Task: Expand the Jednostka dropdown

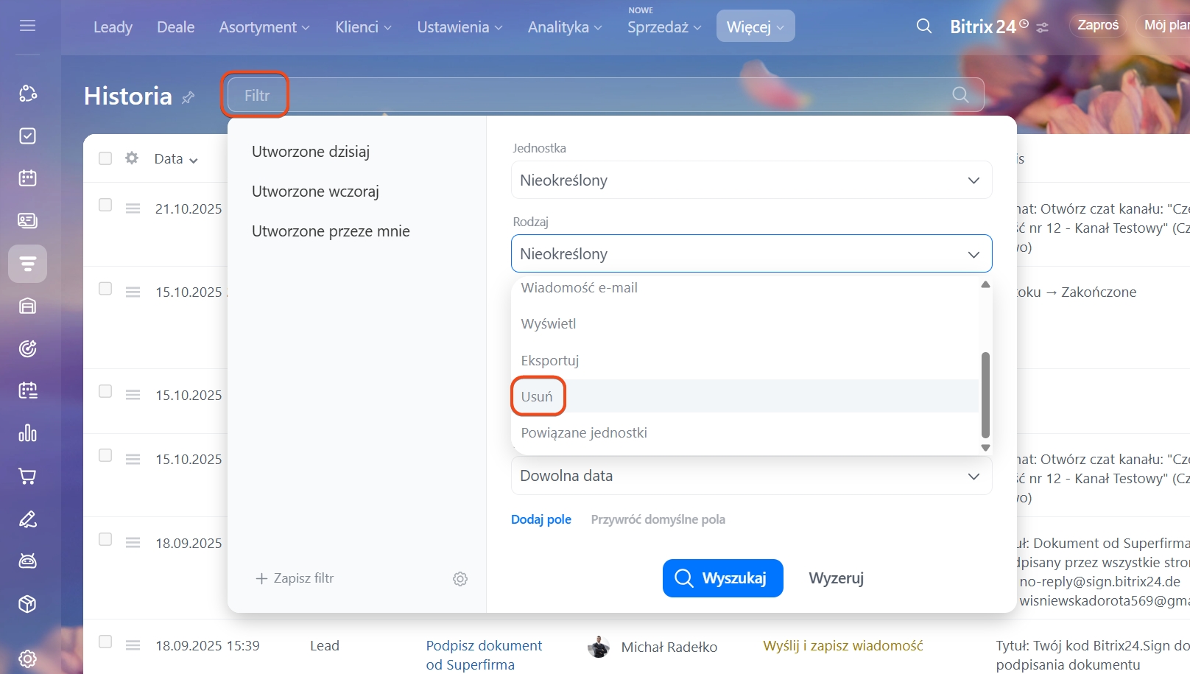Action: click(751, 180)
